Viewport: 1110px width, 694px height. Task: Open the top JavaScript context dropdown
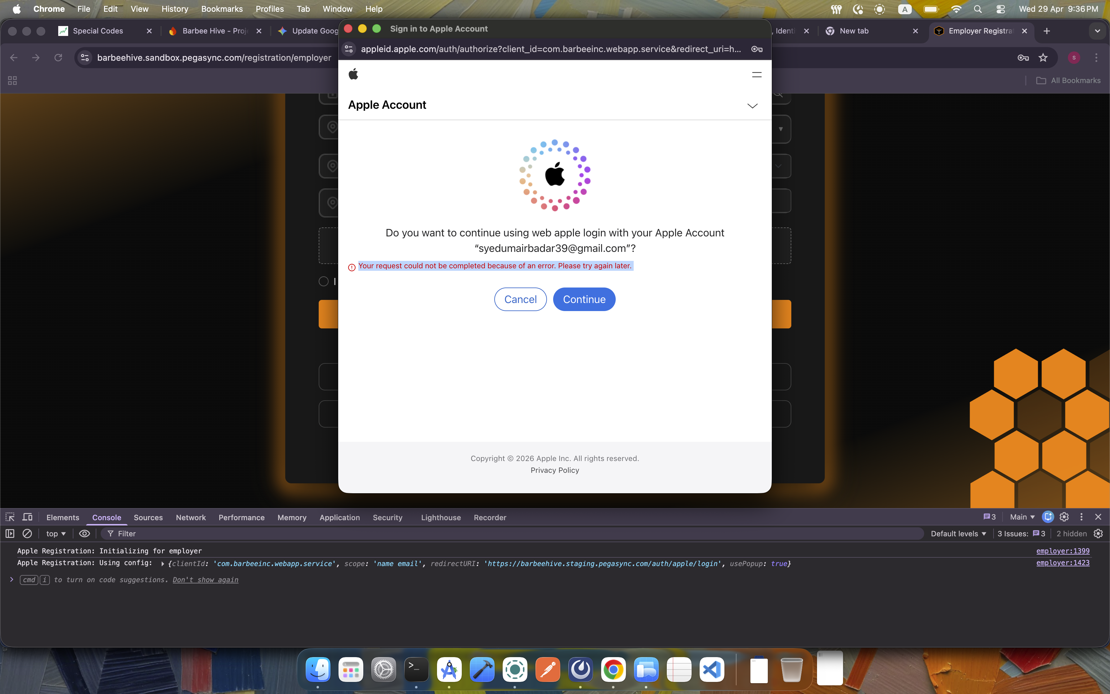[x=56, y=533]
